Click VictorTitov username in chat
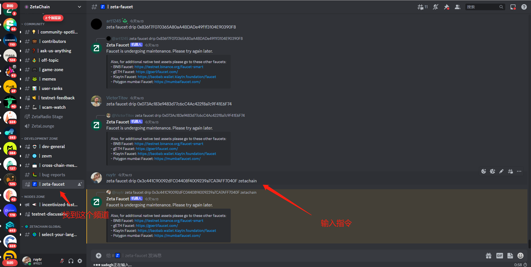This screenshot has width=531, height=267. [x=117, y=98]
